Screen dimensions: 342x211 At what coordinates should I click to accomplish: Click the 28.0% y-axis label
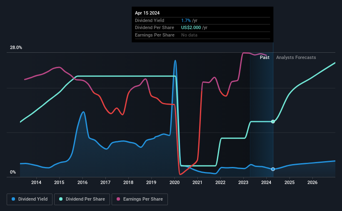point(16,48)
